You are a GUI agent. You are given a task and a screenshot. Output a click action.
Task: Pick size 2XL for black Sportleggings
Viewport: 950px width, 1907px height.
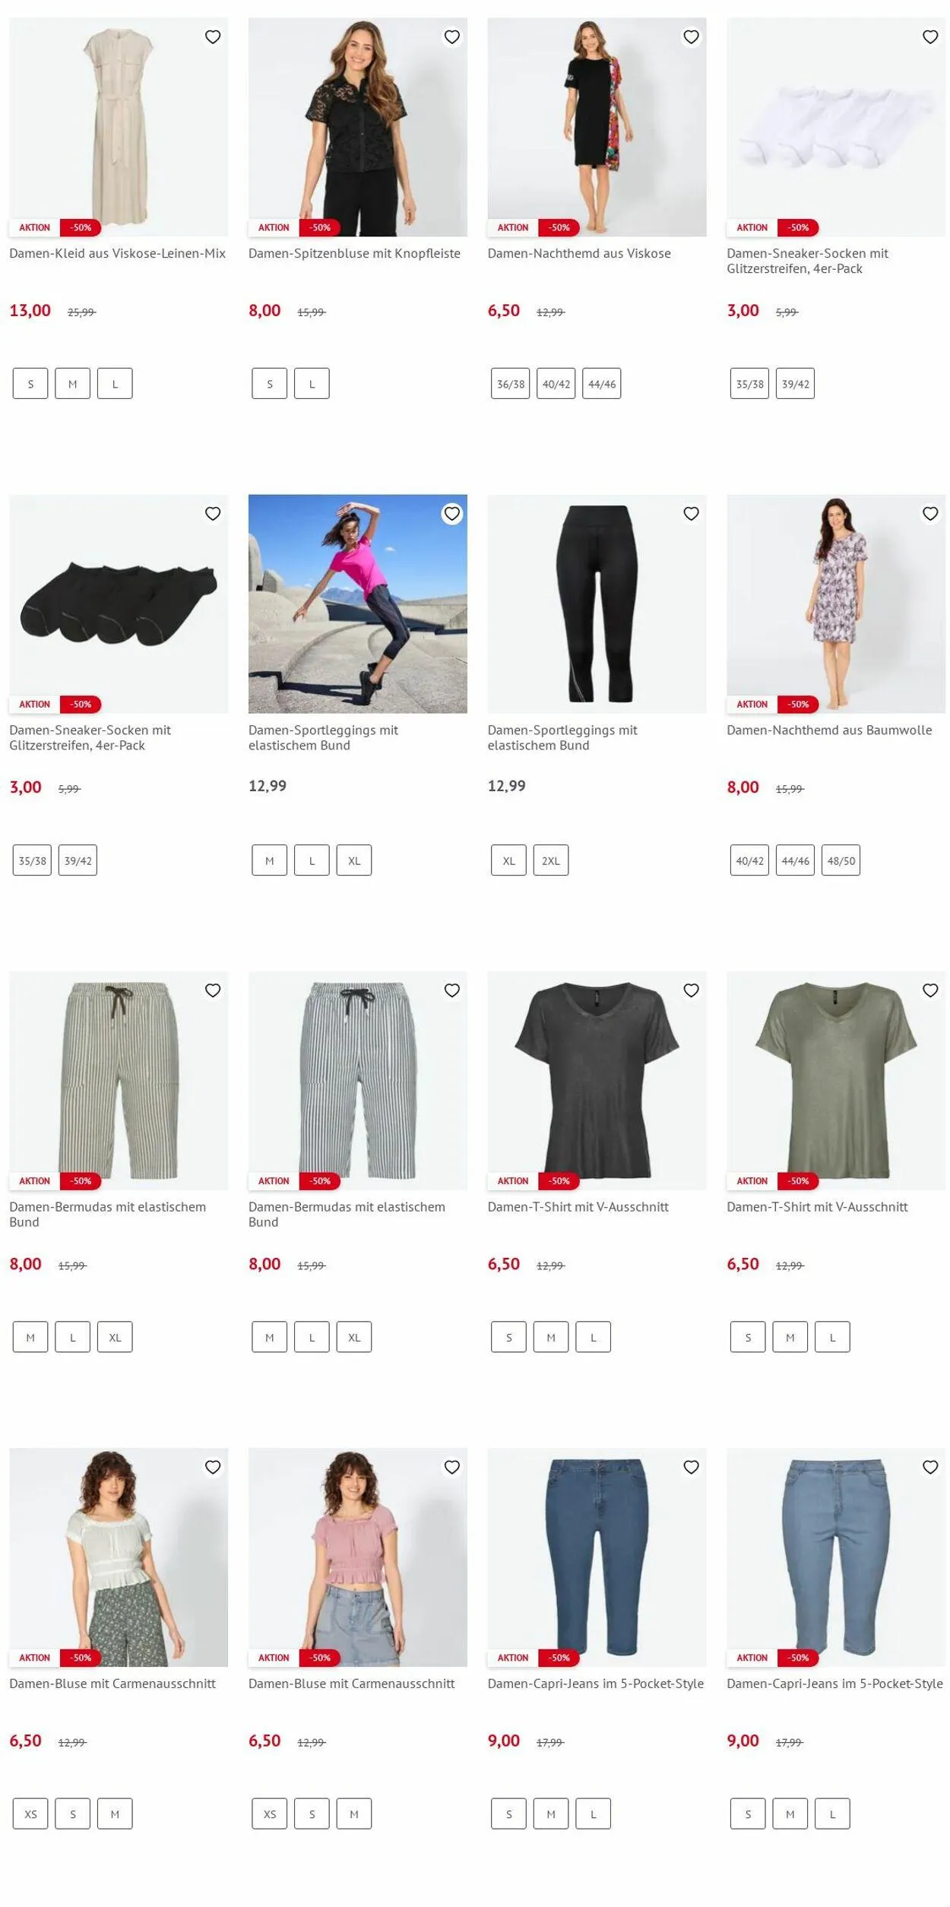click(x=551, y=860)
